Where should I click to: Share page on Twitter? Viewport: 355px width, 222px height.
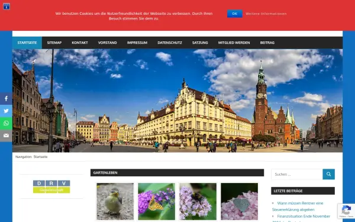pyautogui.click(x=6, y=111)
